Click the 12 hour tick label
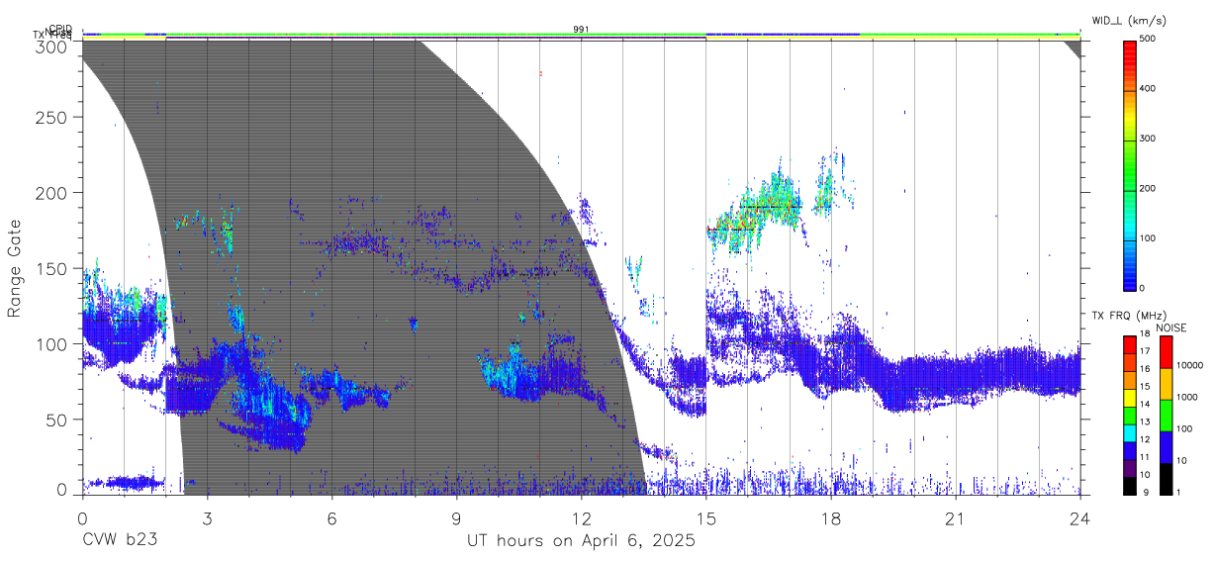Screen dimensions: 1215x561 pyautogui.click(x=581, y=517)
